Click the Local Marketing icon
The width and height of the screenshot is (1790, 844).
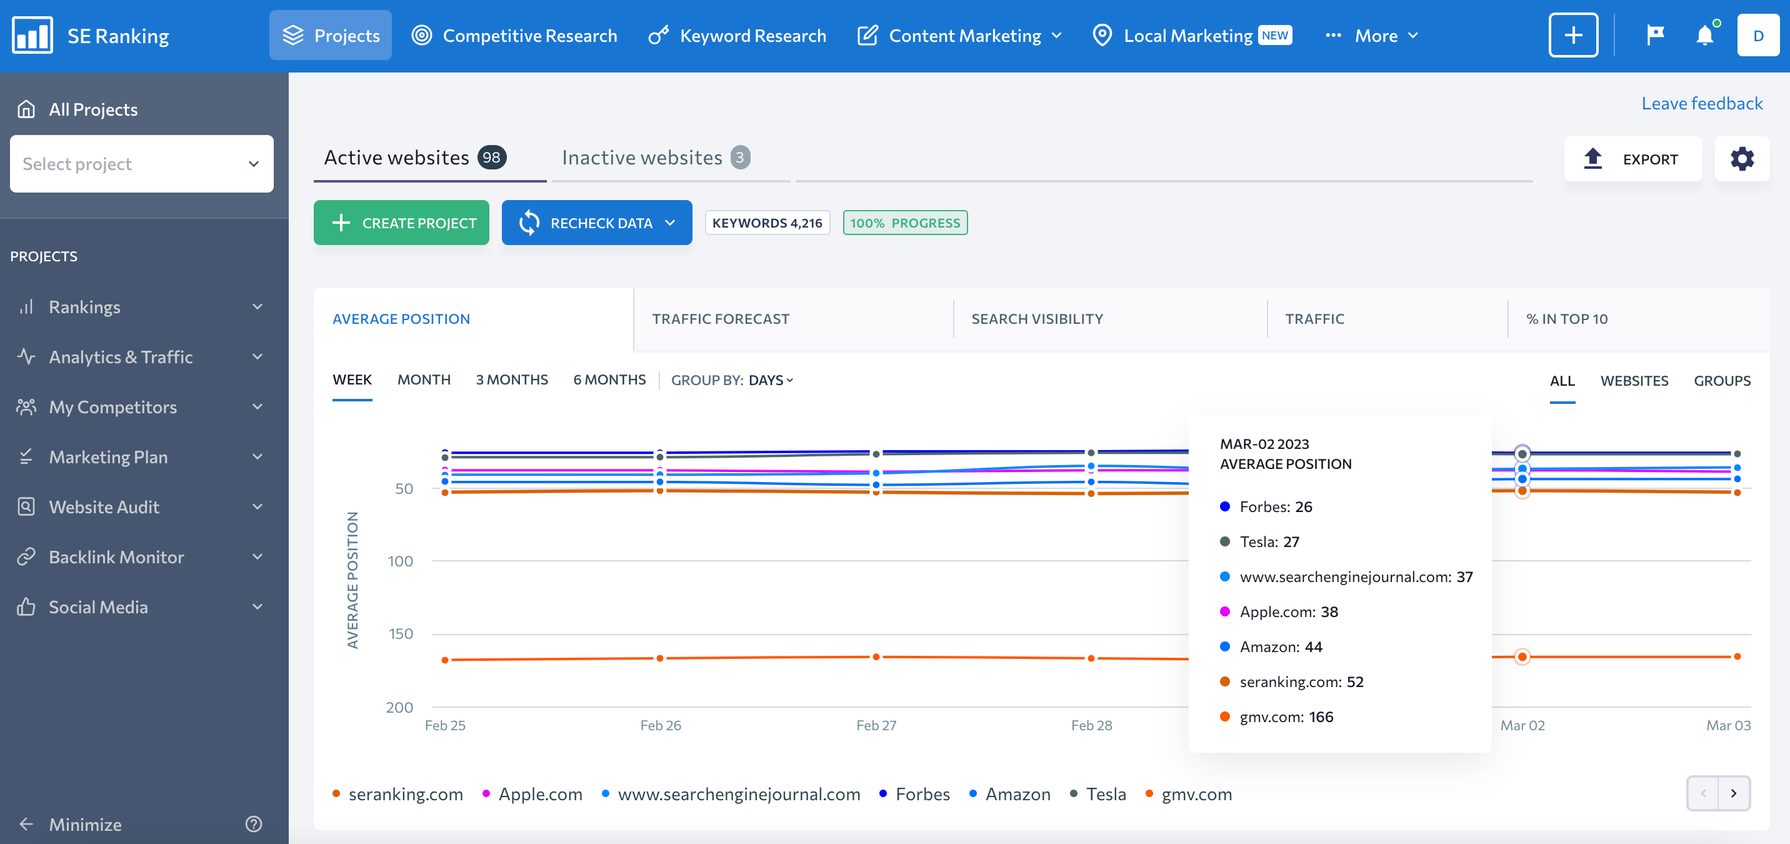pos(1102,34)
